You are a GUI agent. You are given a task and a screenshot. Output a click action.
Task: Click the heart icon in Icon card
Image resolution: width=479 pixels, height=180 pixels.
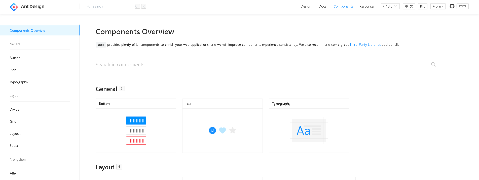point(223,130)
